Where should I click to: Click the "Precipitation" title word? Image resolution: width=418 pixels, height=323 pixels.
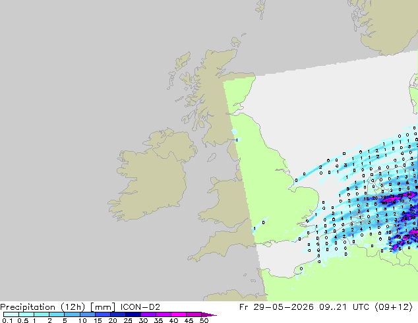(28, 307)
